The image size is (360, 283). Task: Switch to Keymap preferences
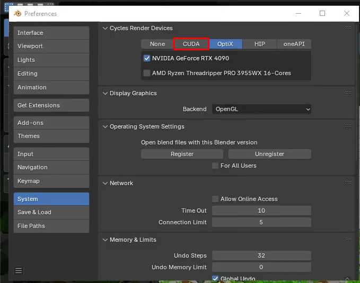point(51,181)
